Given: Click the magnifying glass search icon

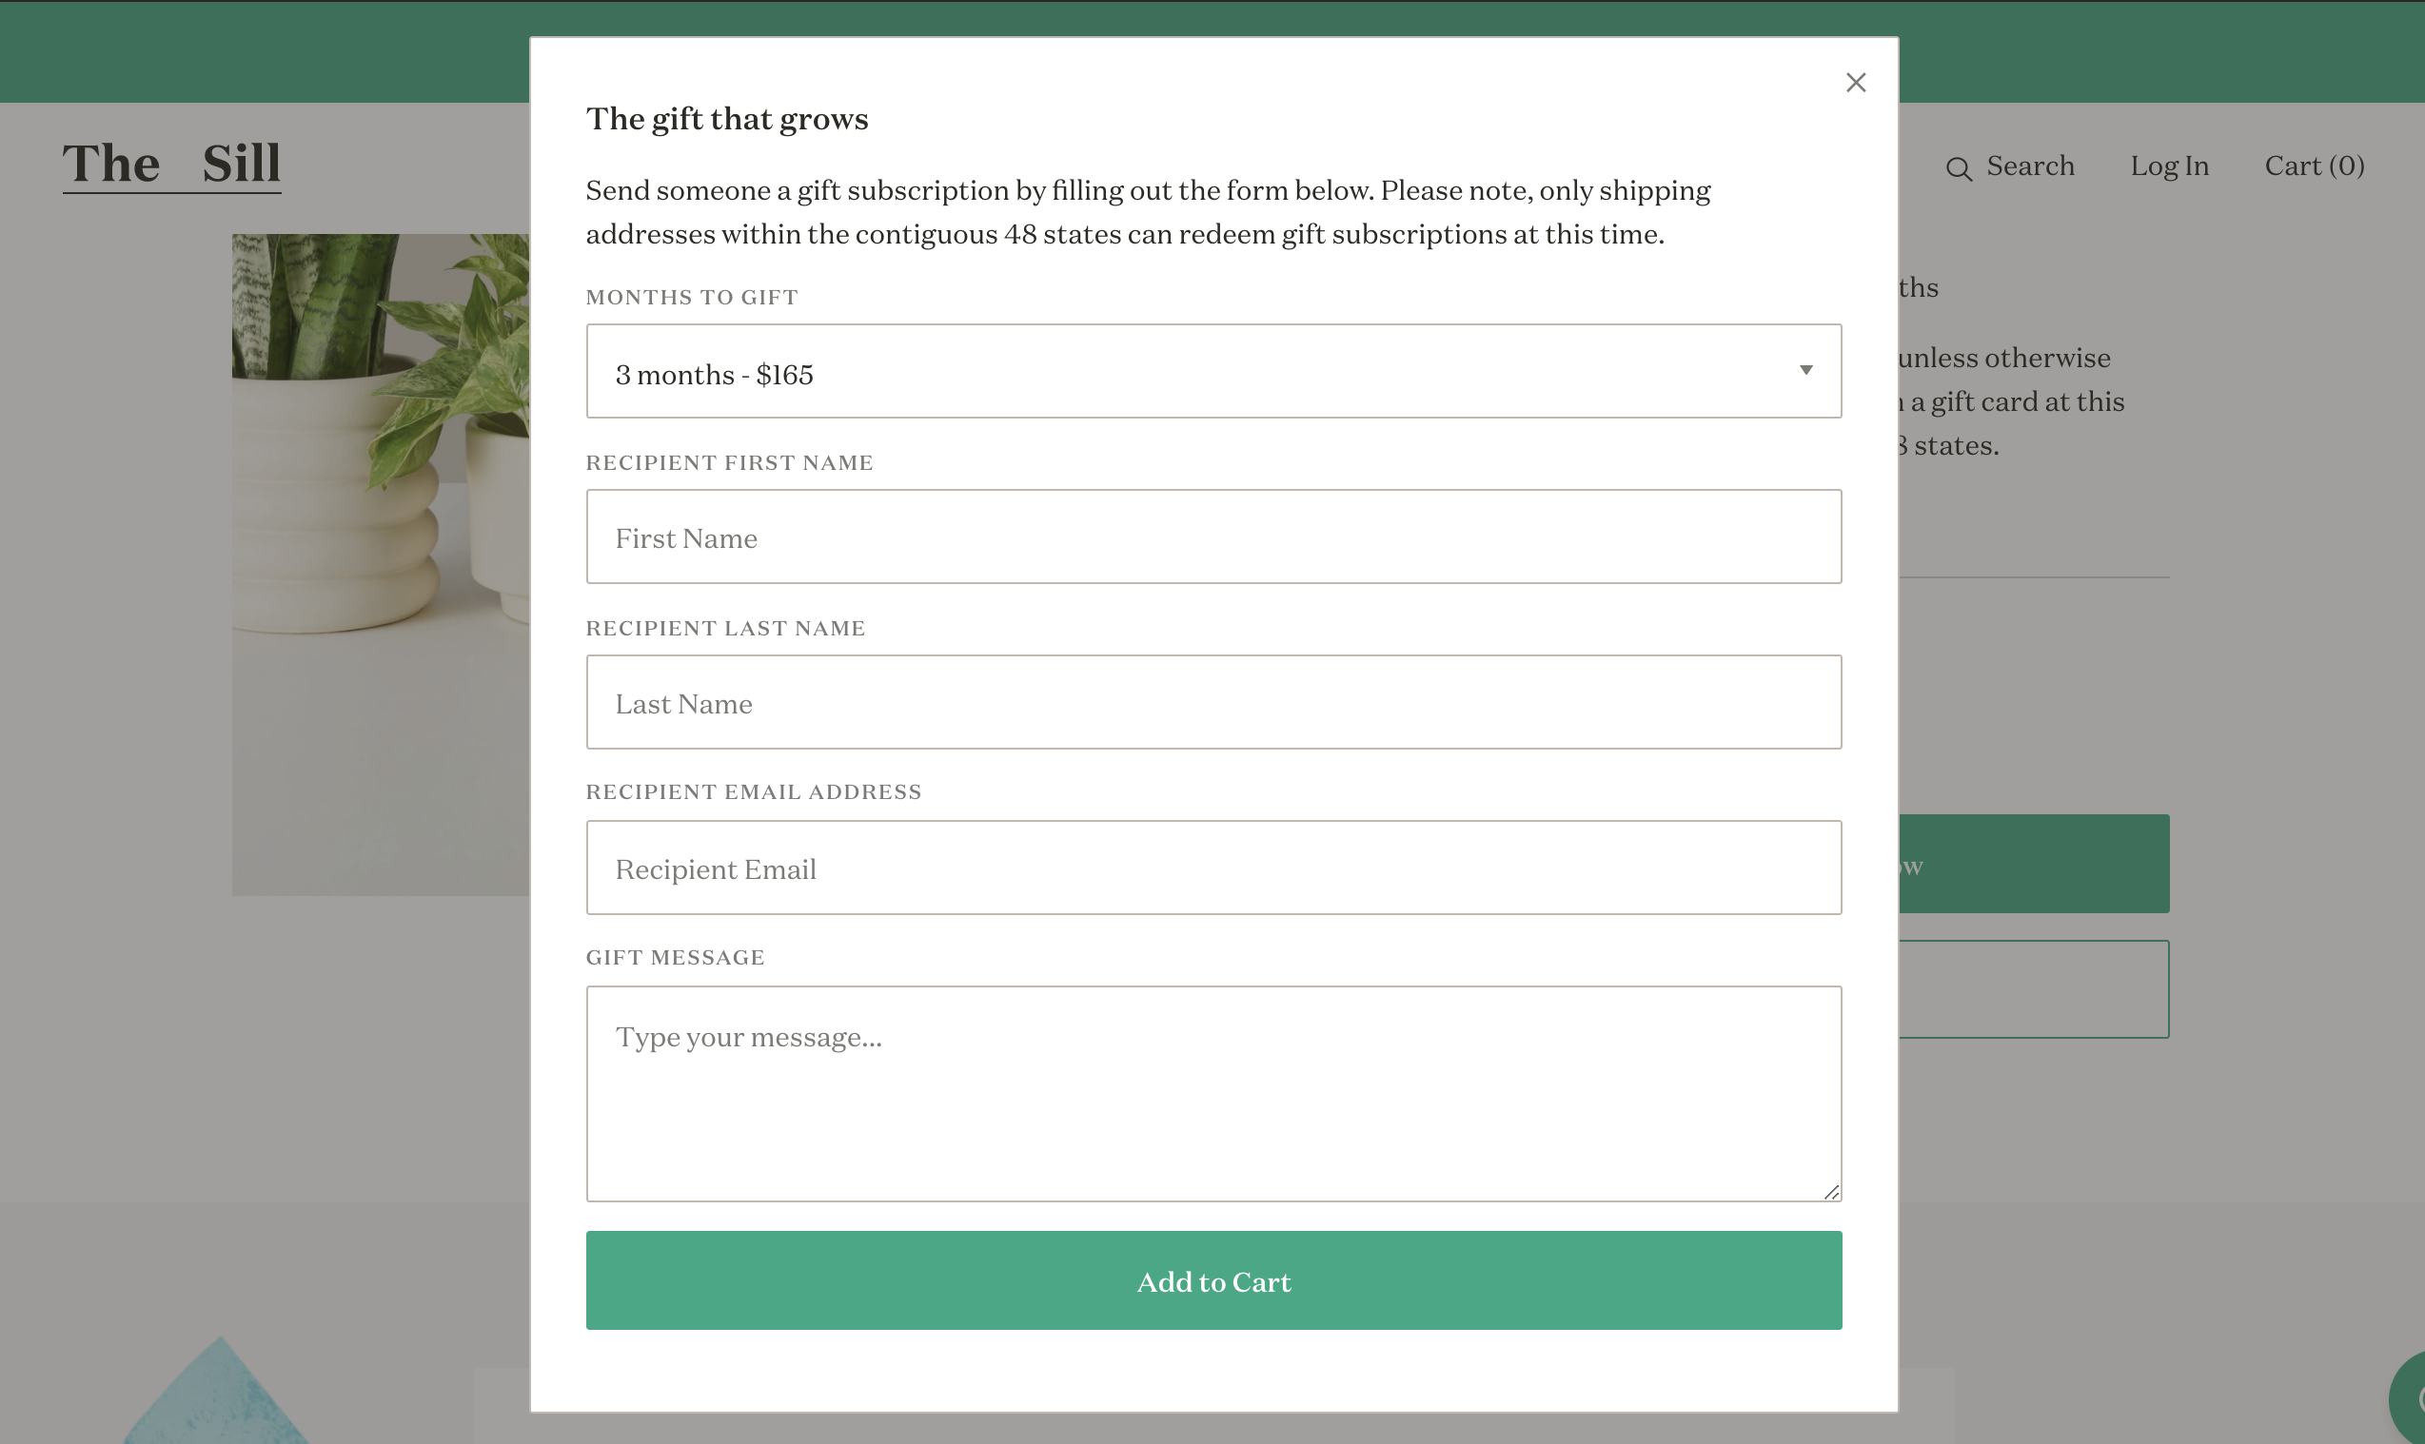Looking at the screenshot, I should (x=1958, y=169).
